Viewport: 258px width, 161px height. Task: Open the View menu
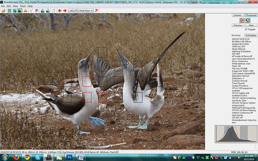point(15,6)
